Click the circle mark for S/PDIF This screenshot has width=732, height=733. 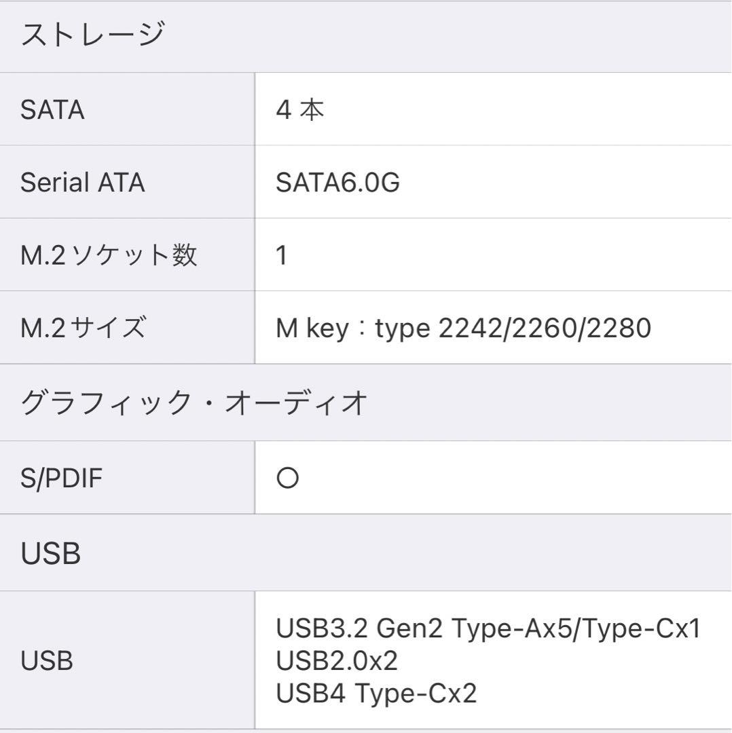[288, 479]
